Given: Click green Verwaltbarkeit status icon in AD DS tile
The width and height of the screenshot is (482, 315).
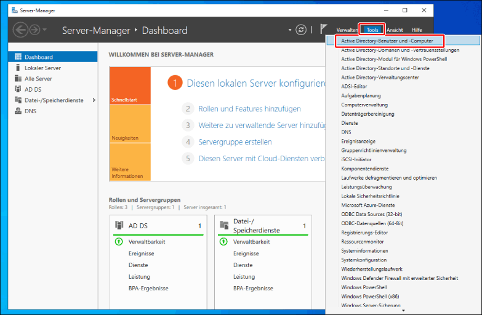Looking at the screenshot, I should (x=119, y=242).
